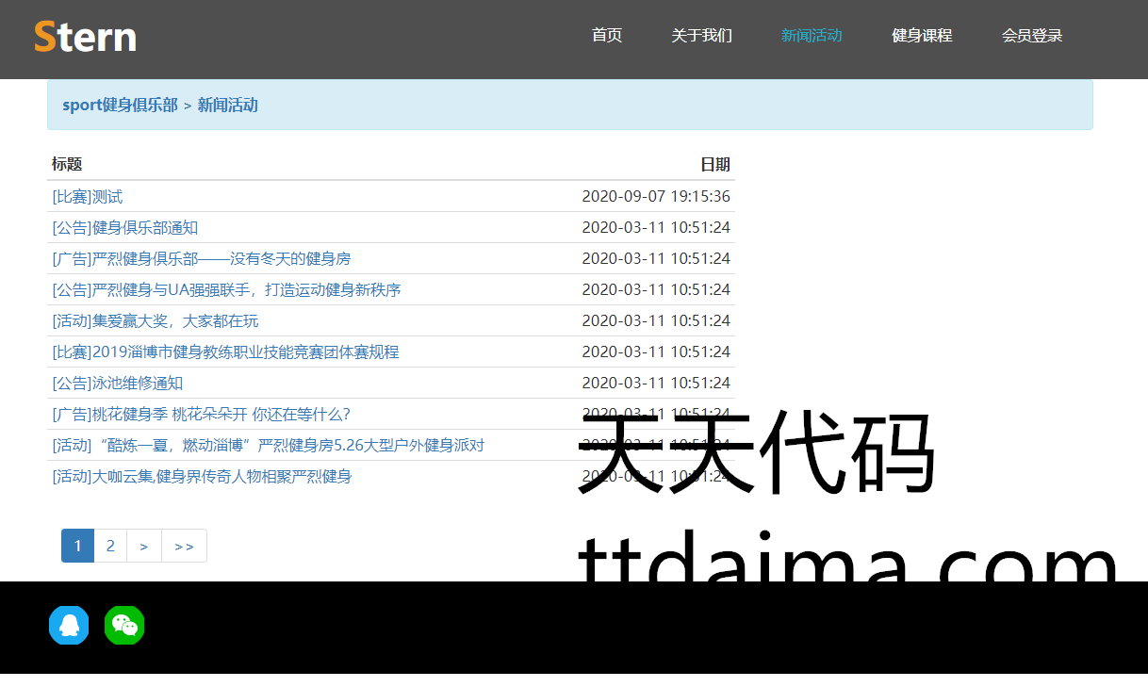Viewport: 1148px width, 687px height.
Task: Go to page 2 of the news list
Action: click(x=110, y=546)
